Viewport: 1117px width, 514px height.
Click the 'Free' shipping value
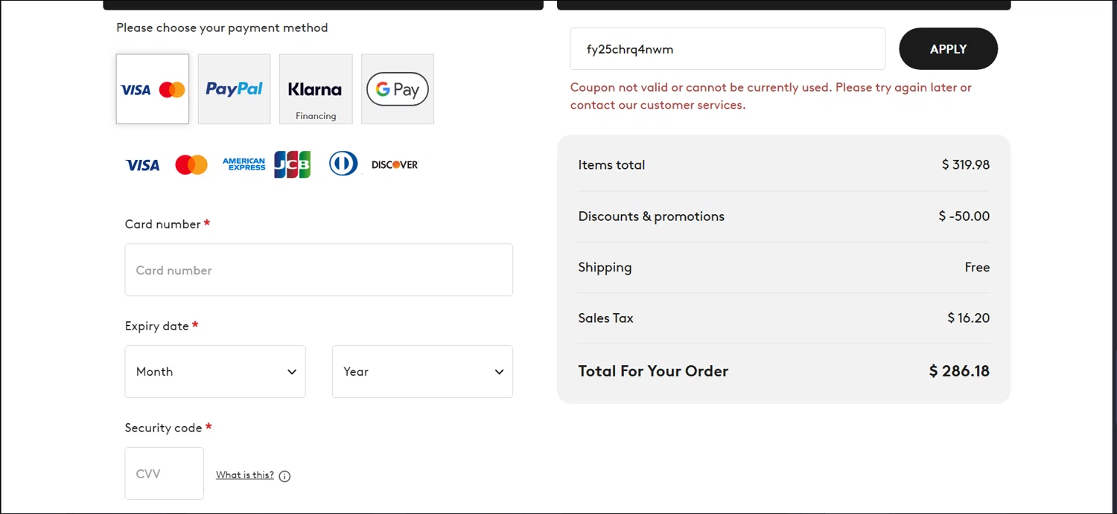(977, 267)
